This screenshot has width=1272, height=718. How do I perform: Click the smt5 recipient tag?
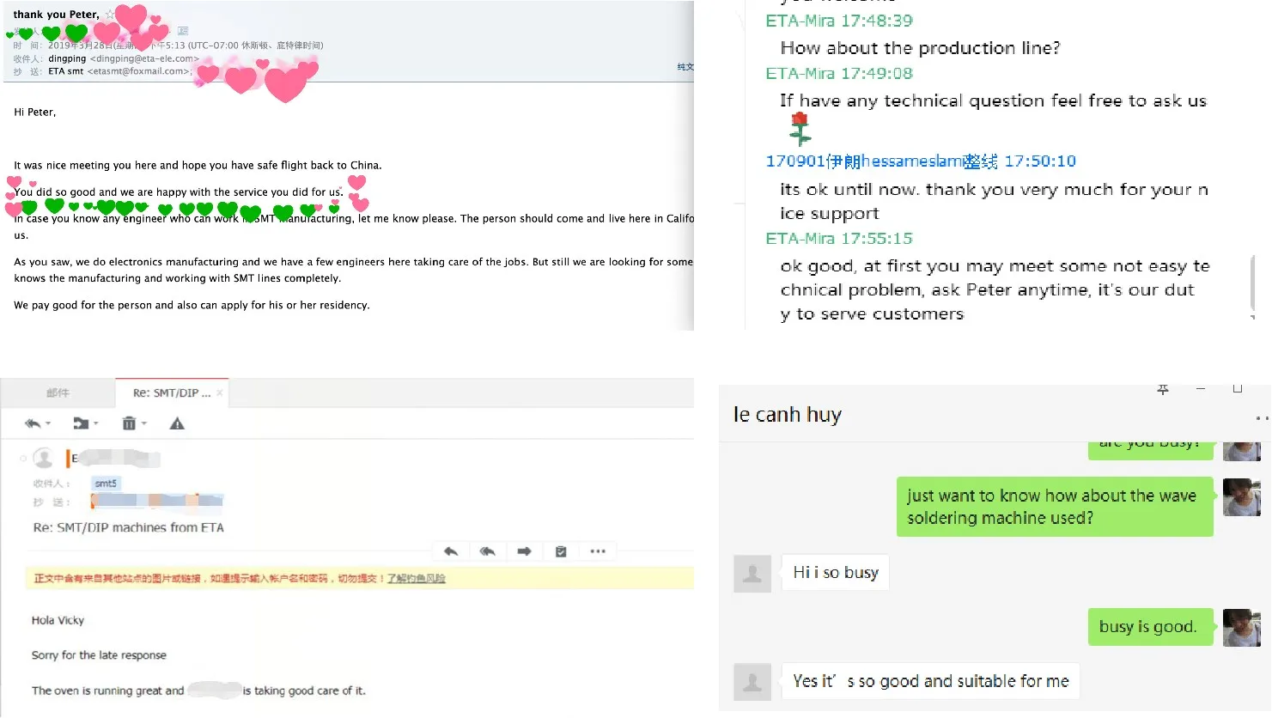(x=106, y=484)
